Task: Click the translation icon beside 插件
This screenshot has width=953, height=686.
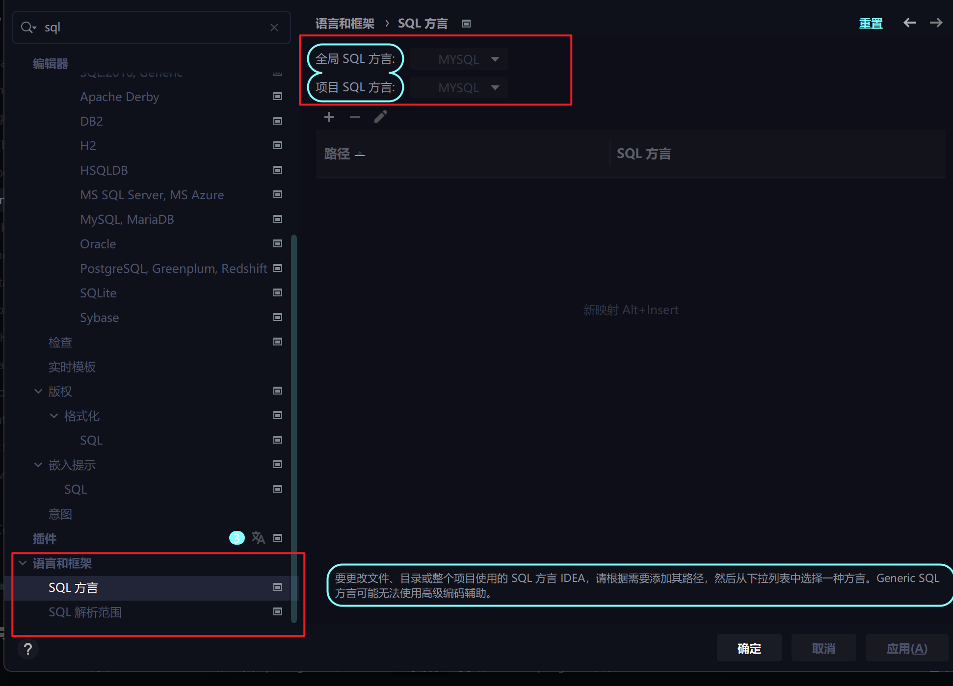Action: (258, 538)
